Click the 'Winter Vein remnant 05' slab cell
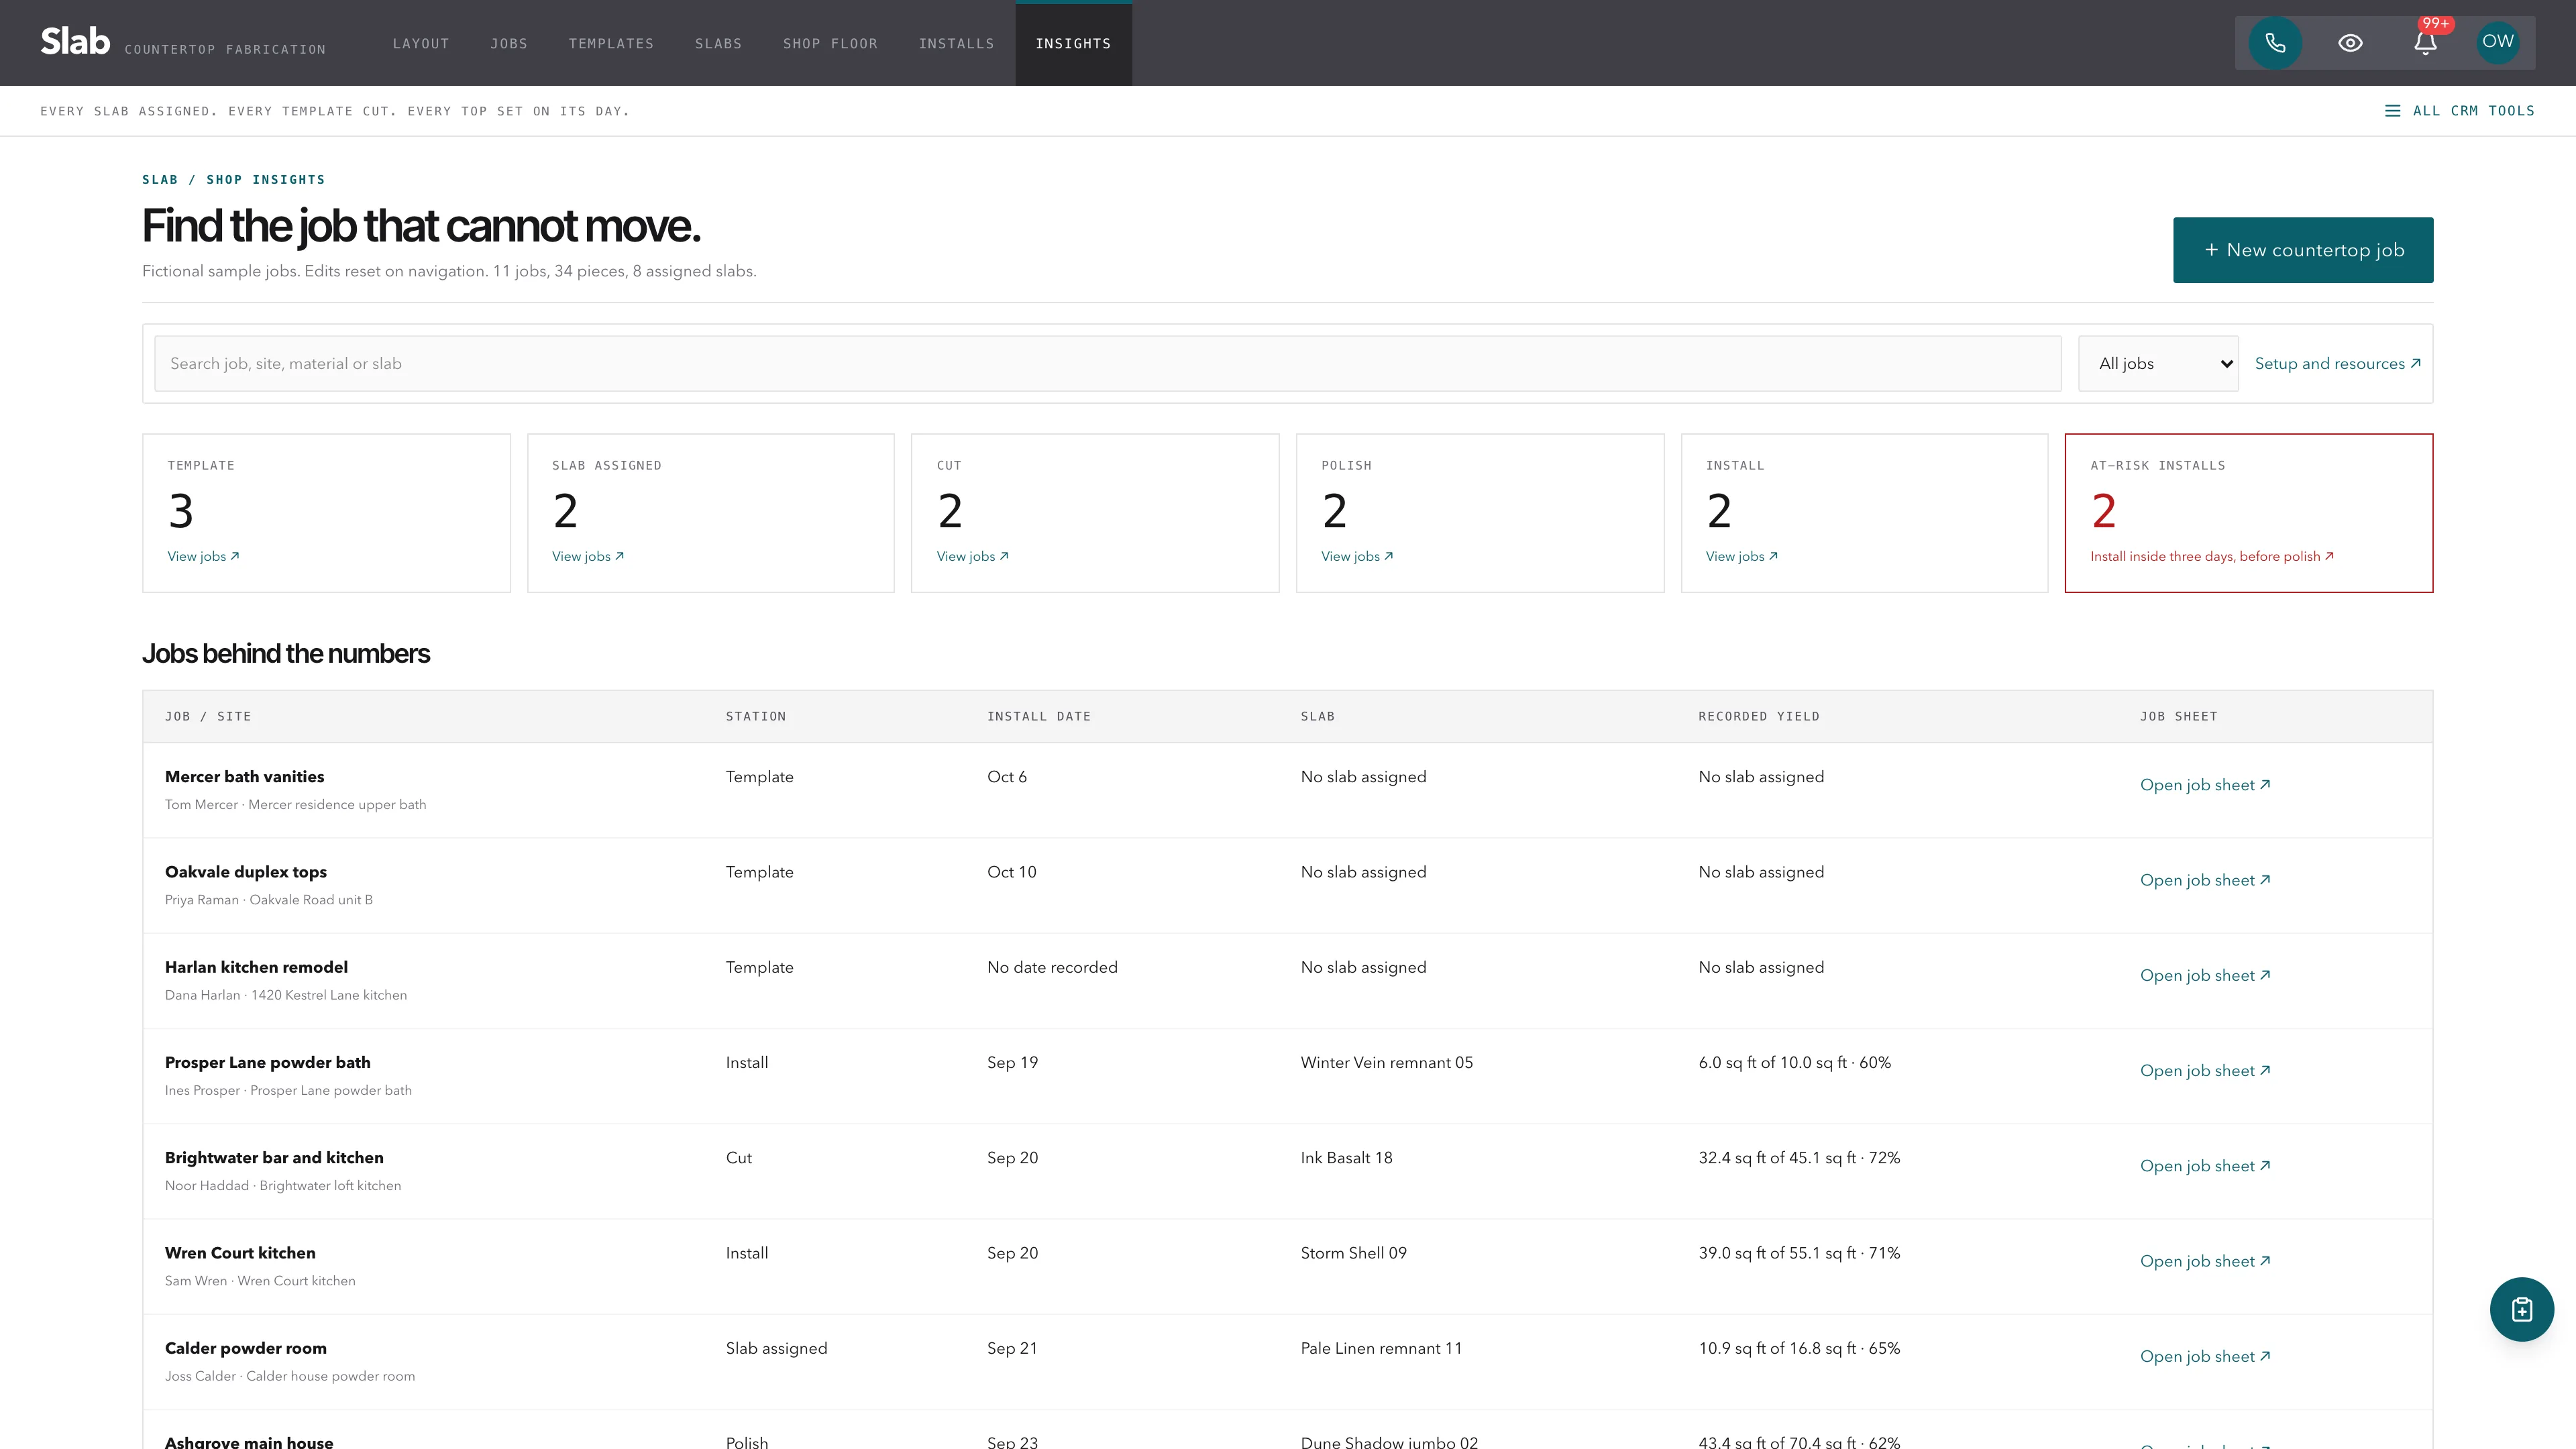2576x1449 pixels. coord(1386,1063)
